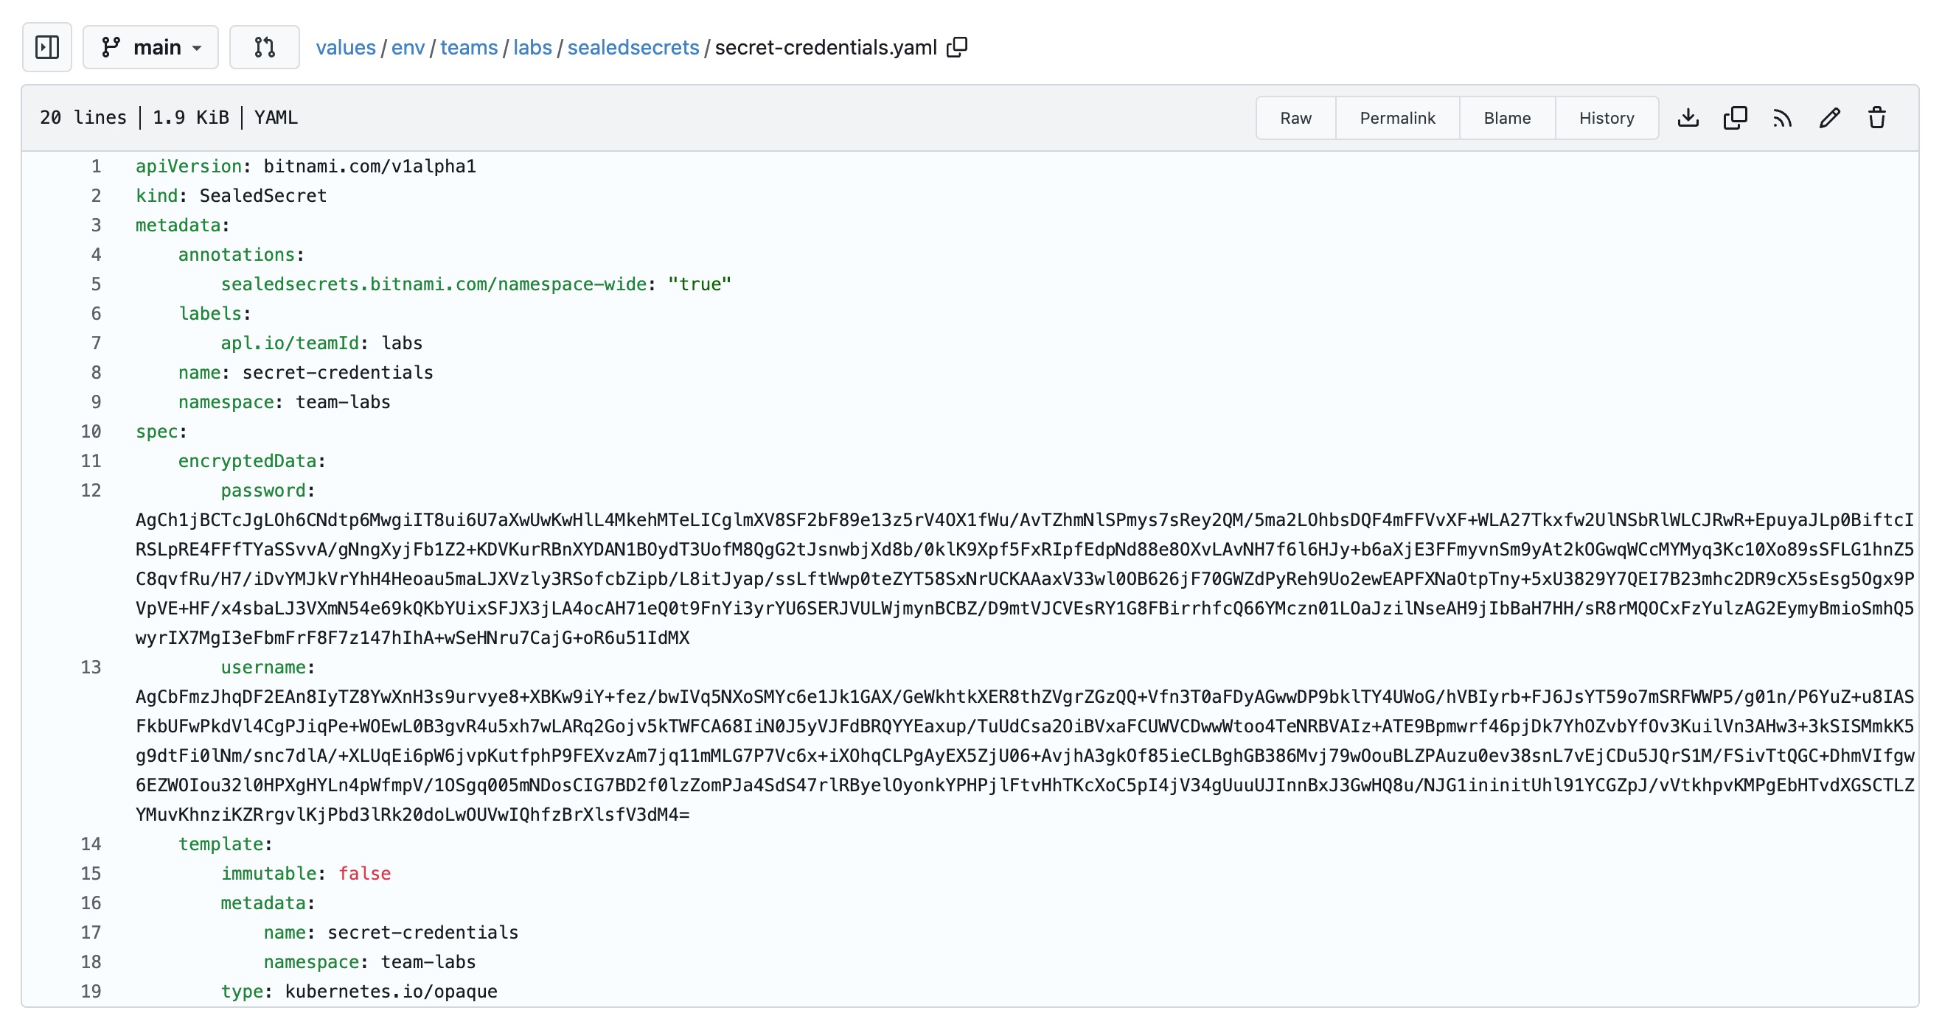Screen dimensions: 1942x1030
Task: View the Raw version of the file
Action: pos(1295,118)
